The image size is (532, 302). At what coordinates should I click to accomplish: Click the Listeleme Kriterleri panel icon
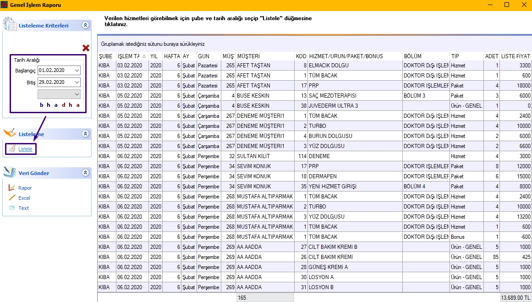tap(10, 25)
